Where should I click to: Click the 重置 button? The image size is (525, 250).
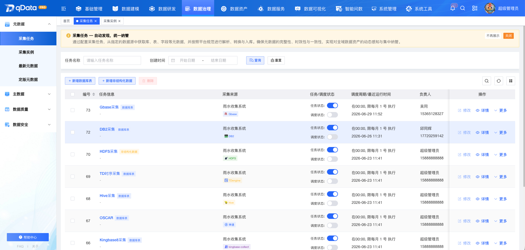pyautogui.click(x=276, y=60)
